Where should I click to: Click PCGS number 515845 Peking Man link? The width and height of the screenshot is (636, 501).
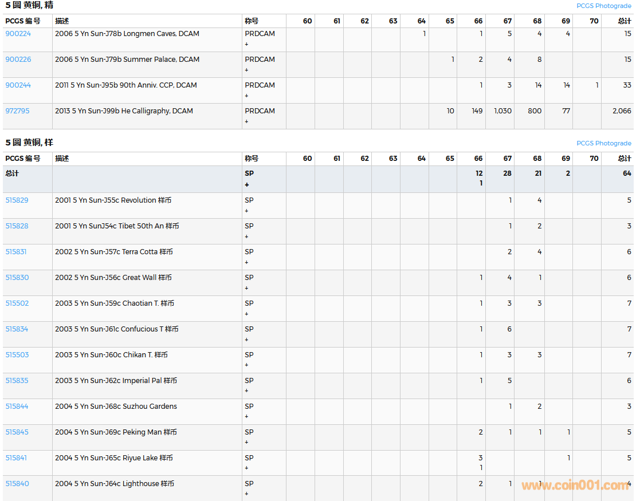click(17, 432)
